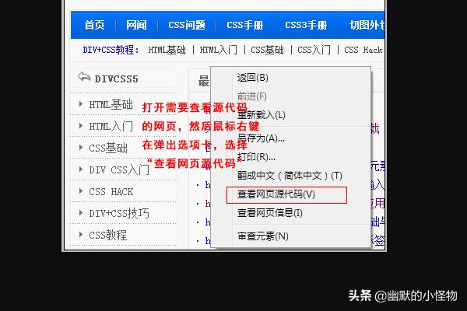The width and height of the screenshot is (467, 311).
Task: Go to the 网闻 navigation tab
Action: point(136,25)
